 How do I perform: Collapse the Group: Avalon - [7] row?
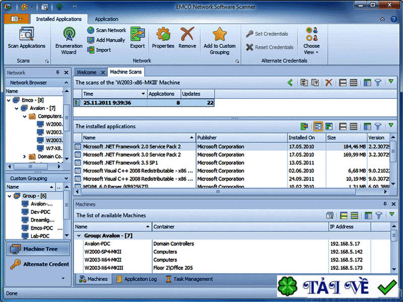tap(79, 236)
